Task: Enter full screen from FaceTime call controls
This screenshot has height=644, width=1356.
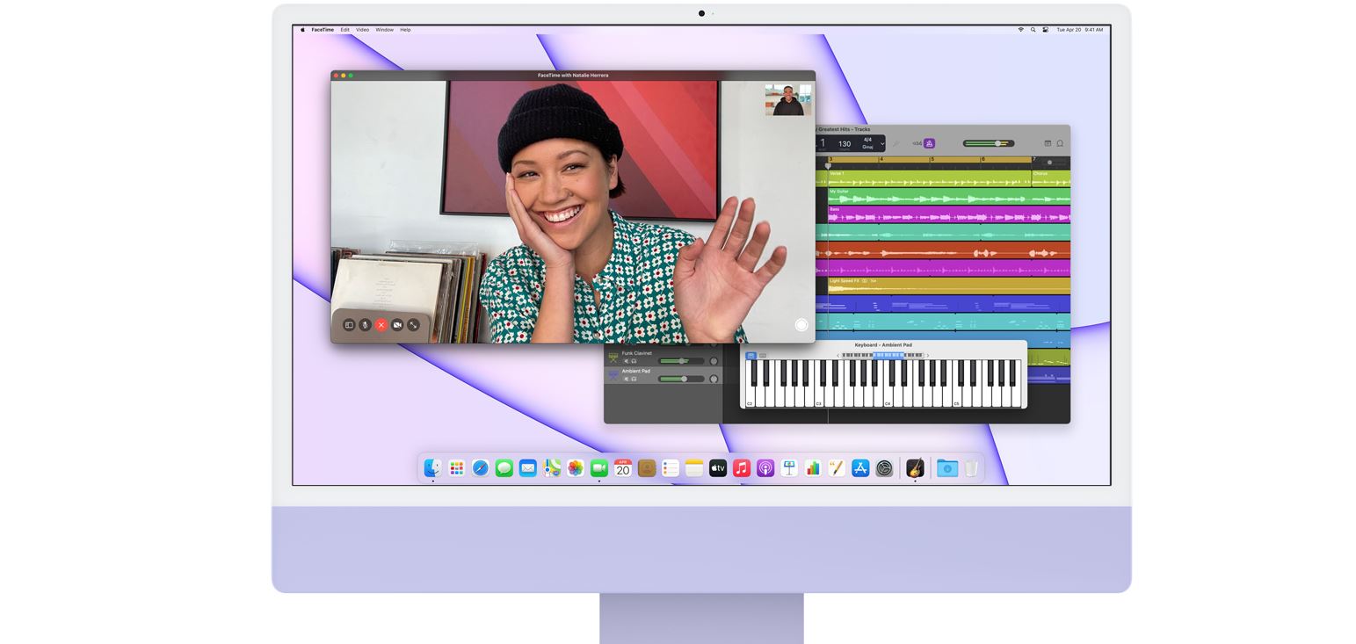Action: tap(413, 325)
